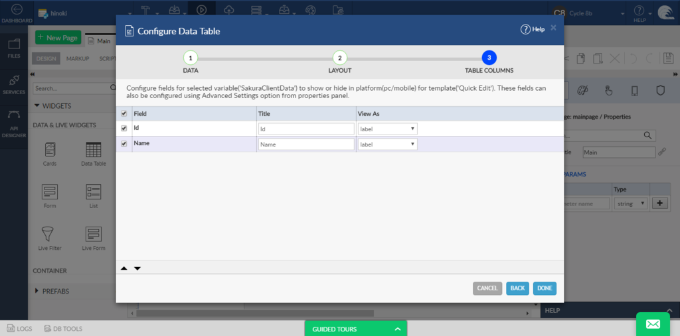Screen dimensions: 680x336
Task: Open the API Designer panel
Action: [x=14, y=125]
